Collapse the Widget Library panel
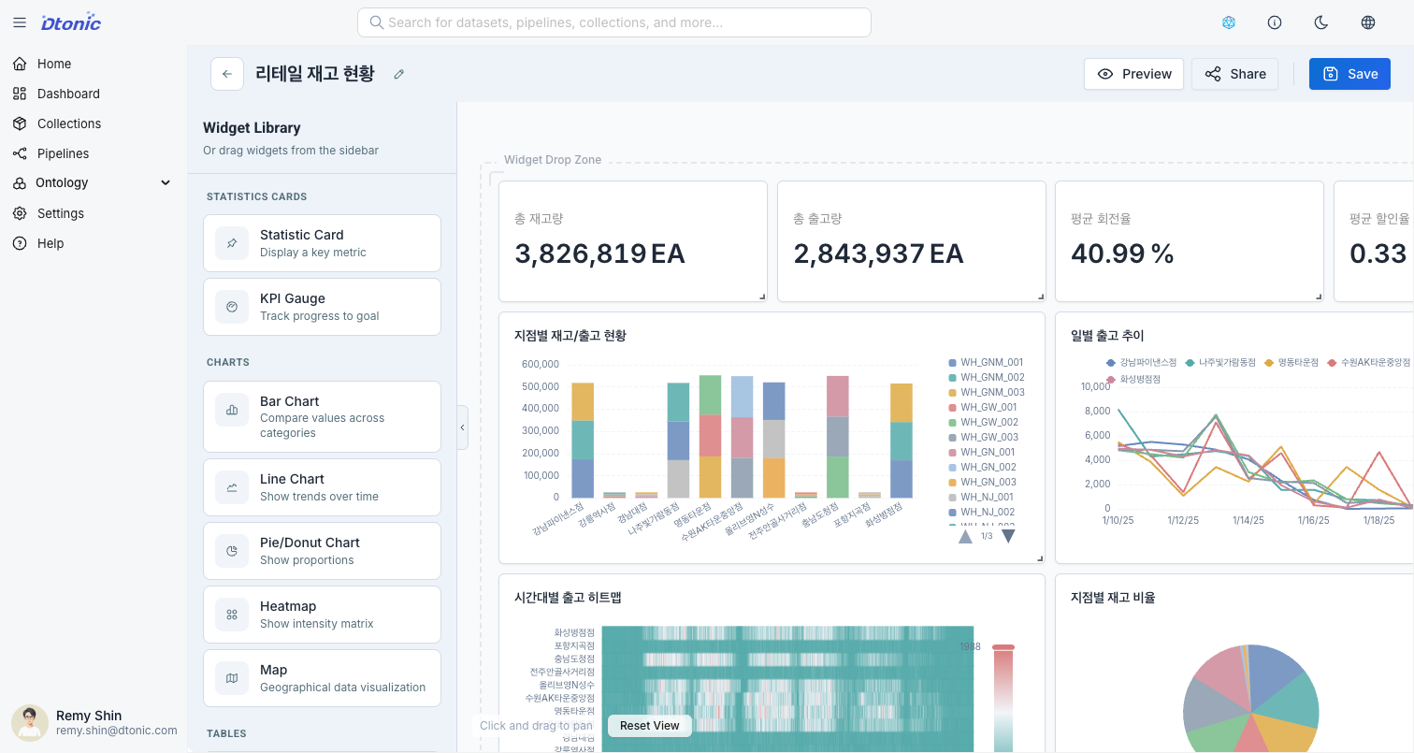1414x753 pixels. point(462,427)
